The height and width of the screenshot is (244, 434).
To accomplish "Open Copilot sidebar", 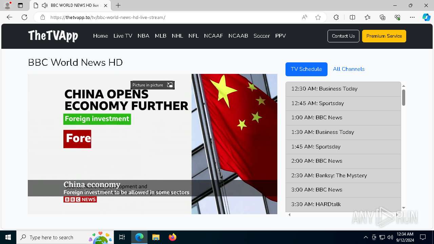I will tap(426, 17).
